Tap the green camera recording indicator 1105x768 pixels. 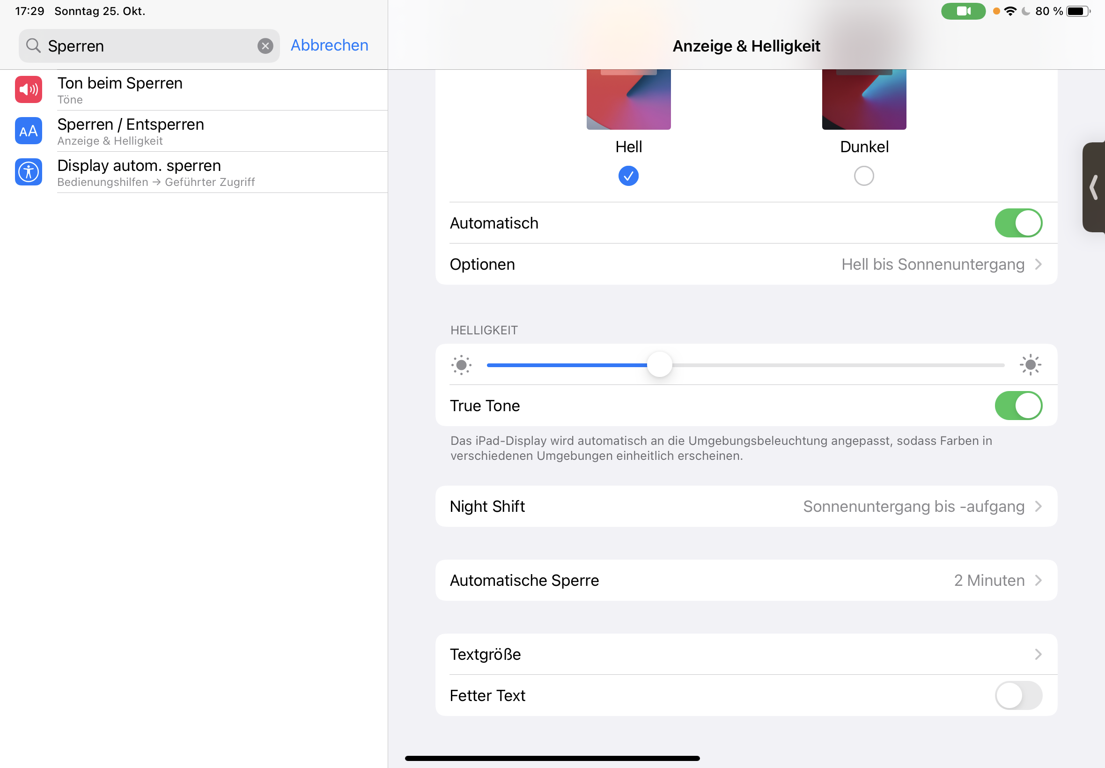click(x=963, y=11)
